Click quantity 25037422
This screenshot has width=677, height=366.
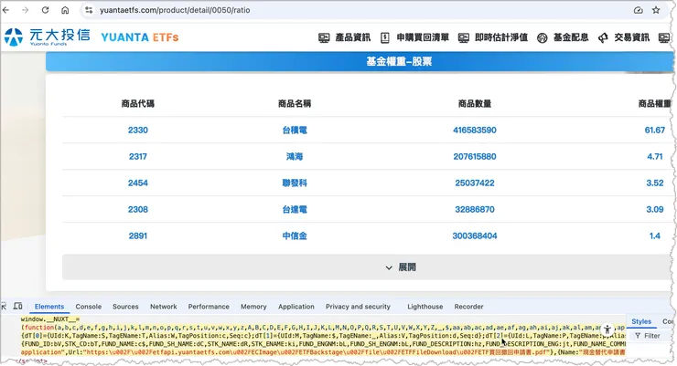click(x=475, y=183)
